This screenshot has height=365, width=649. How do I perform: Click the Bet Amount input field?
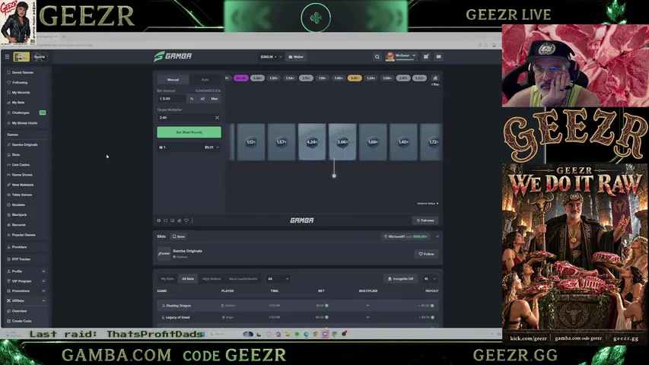pos(172,99)
